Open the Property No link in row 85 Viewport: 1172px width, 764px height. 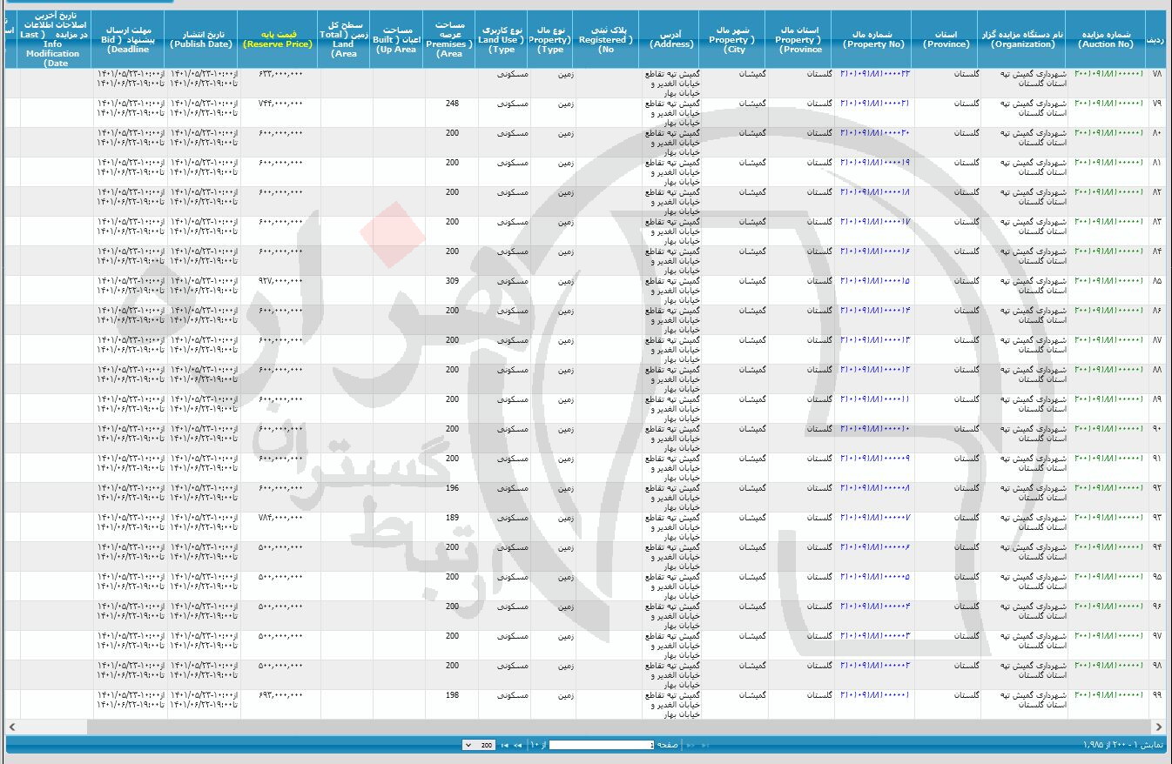[875, 281]
